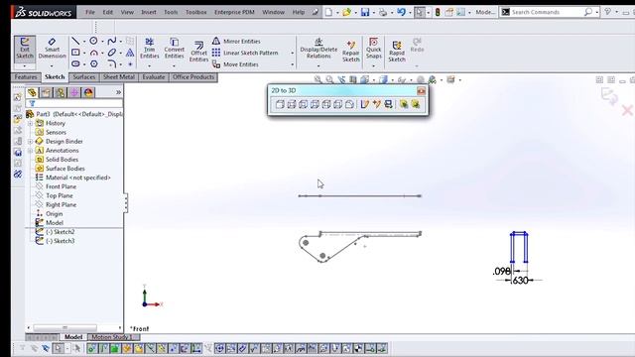Select Front Plane in feature tree

(x=61, y=186)
